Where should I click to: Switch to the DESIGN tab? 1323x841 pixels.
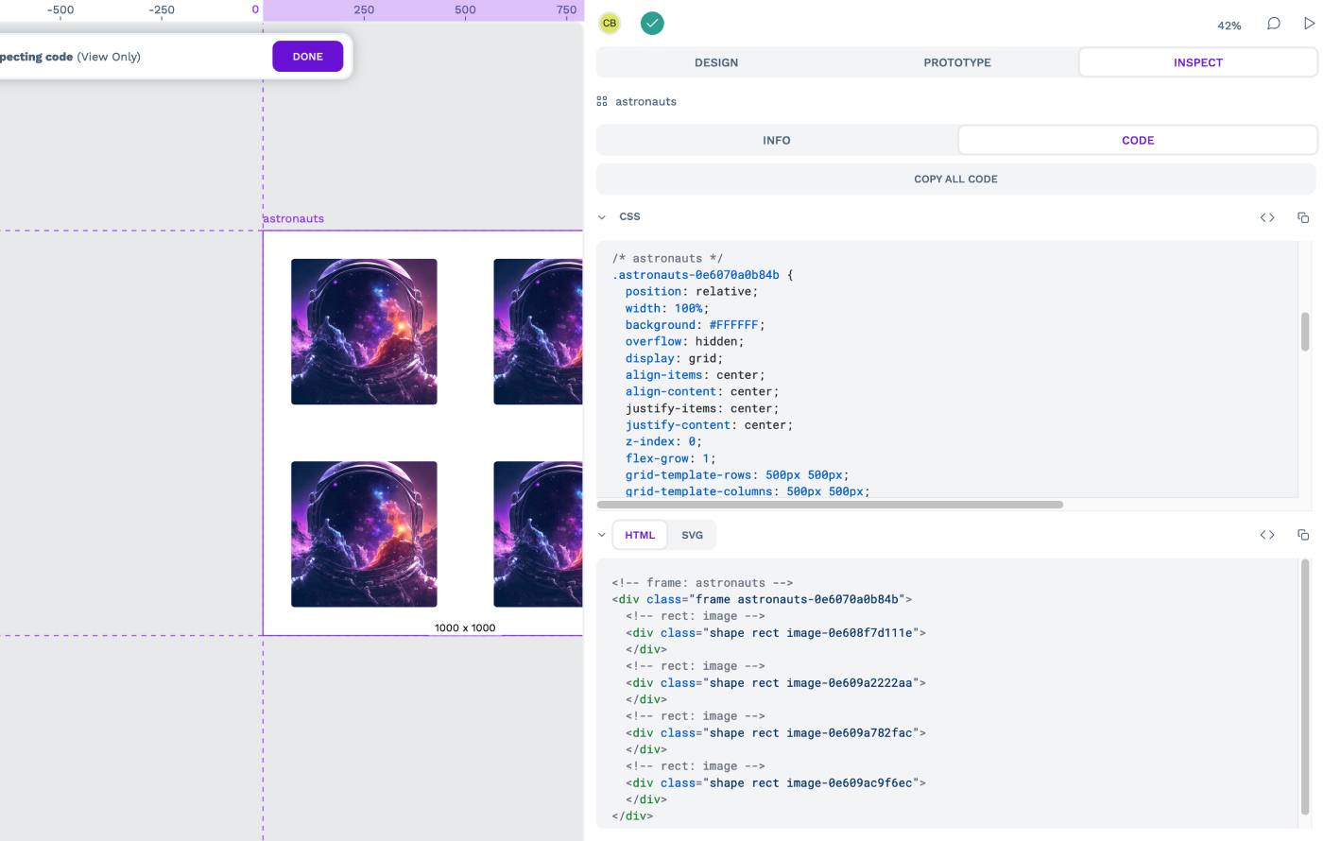click(x=716, y=62)
